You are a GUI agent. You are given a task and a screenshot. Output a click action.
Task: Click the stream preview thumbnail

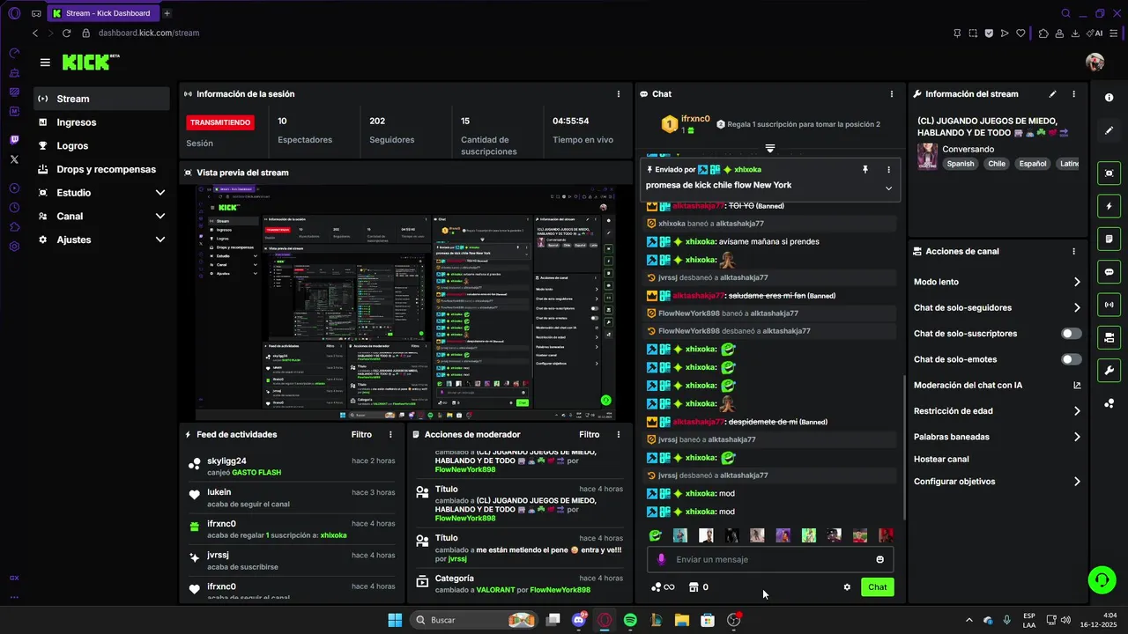coord(405,302)
